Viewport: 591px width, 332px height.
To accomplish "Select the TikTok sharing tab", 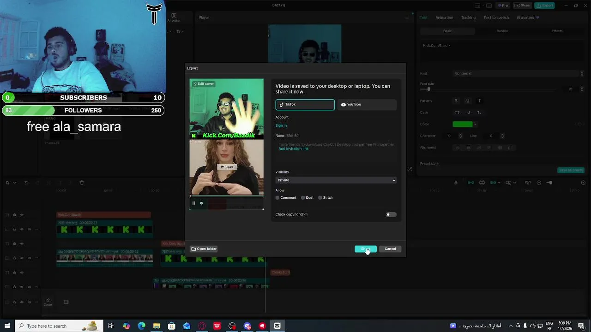I will pyautogui.click(x=305, y=105).
